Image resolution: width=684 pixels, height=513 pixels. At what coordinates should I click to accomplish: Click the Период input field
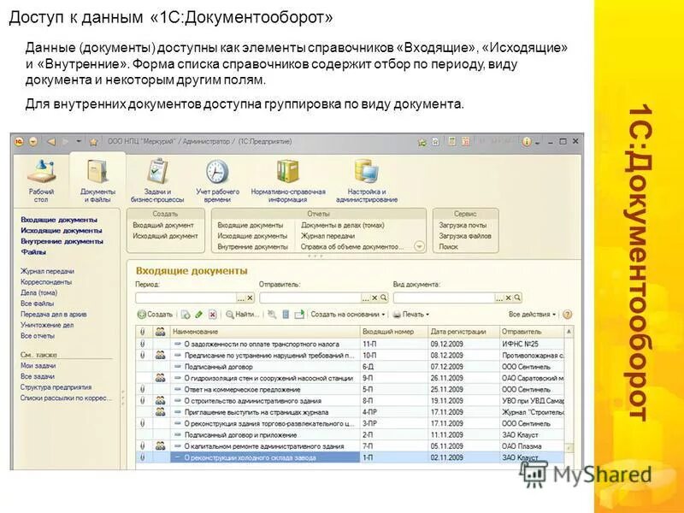tap(186, 298)
